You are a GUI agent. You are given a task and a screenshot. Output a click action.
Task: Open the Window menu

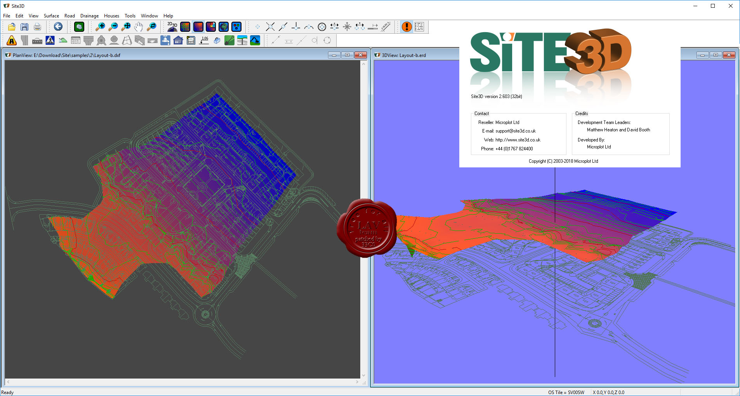pyautogui.click(x=149, y=16)
